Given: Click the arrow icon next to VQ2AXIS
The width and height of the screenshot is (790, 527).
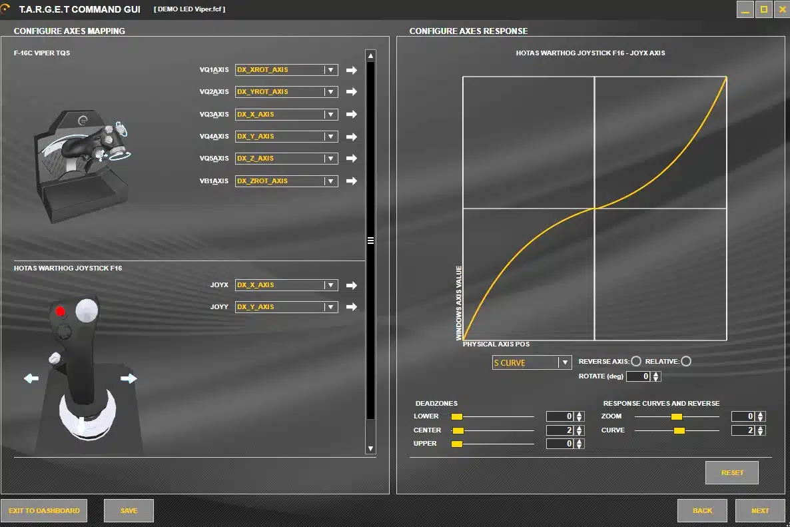Looking at the screenshot, I should [x=352, y=92].
